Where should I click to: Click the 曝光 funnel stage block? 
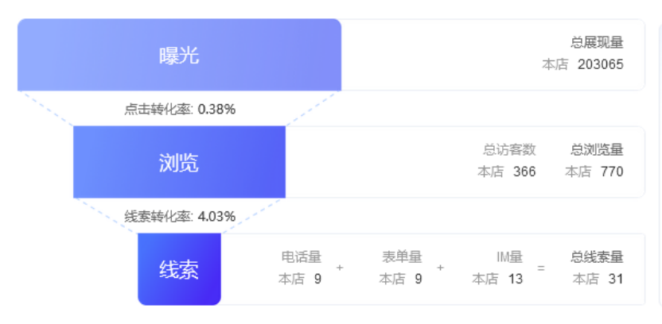point(179,55)
